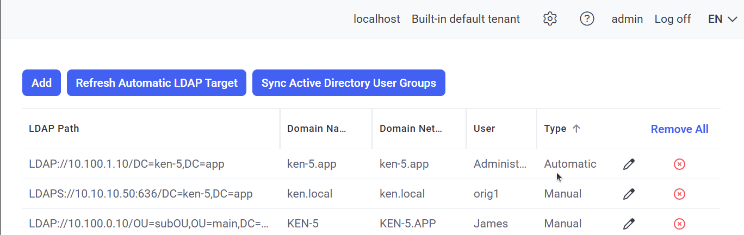Click the orig1 user cell
Viewport: 744px width, 235px height.
pyautogui.click(x=486, y=194)
